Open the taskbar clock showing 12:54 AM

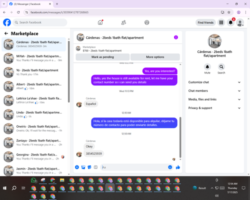click(x=232, y=188)
